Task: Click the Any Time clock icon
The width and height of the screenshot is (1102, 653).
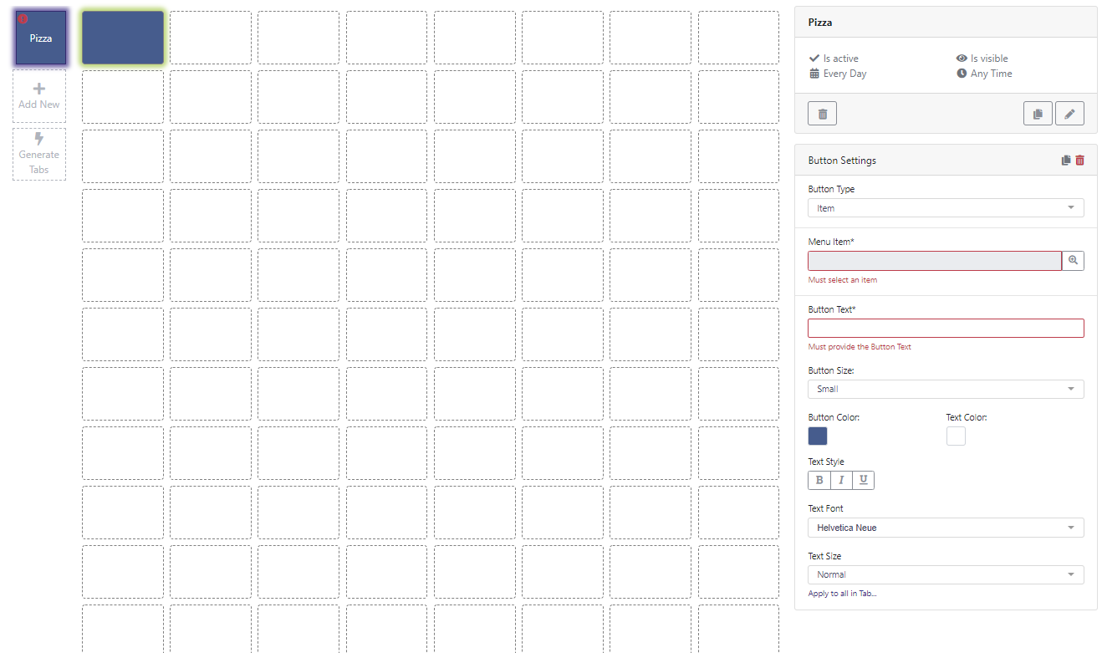Action: [962, 74]
